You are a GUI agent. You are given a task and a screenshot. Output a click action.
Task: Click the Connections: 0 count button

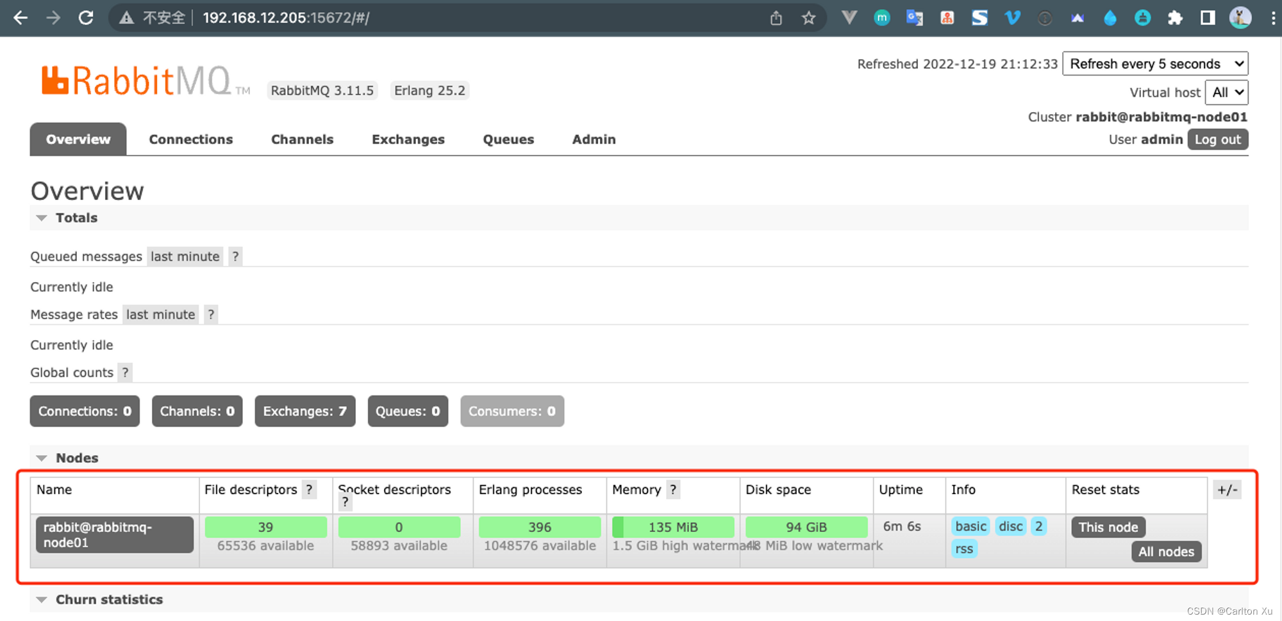point(85,411)
